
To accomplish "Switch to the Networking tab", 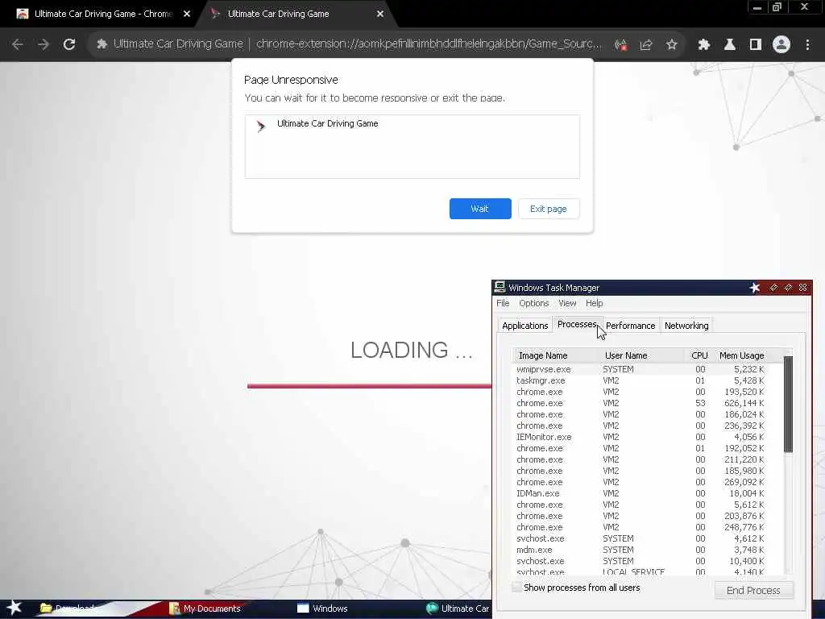I will coord(686,326).
